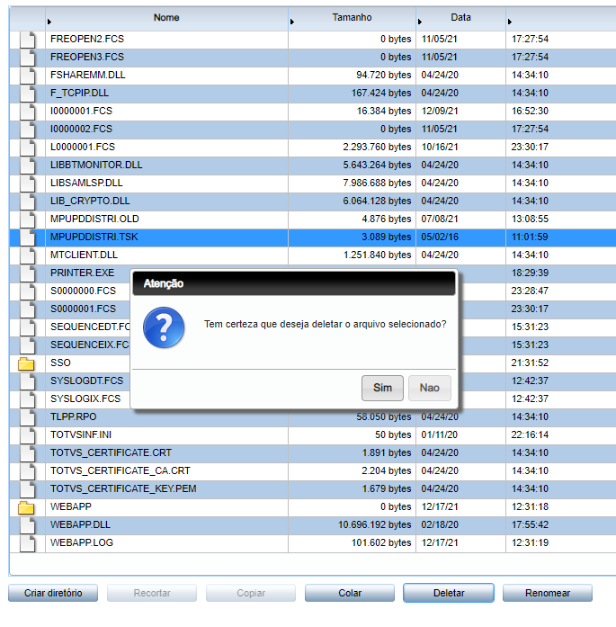616x627 pixels.
Task: Click the file icon next to I0000001.FCS
Action: (x=27, y=112)
